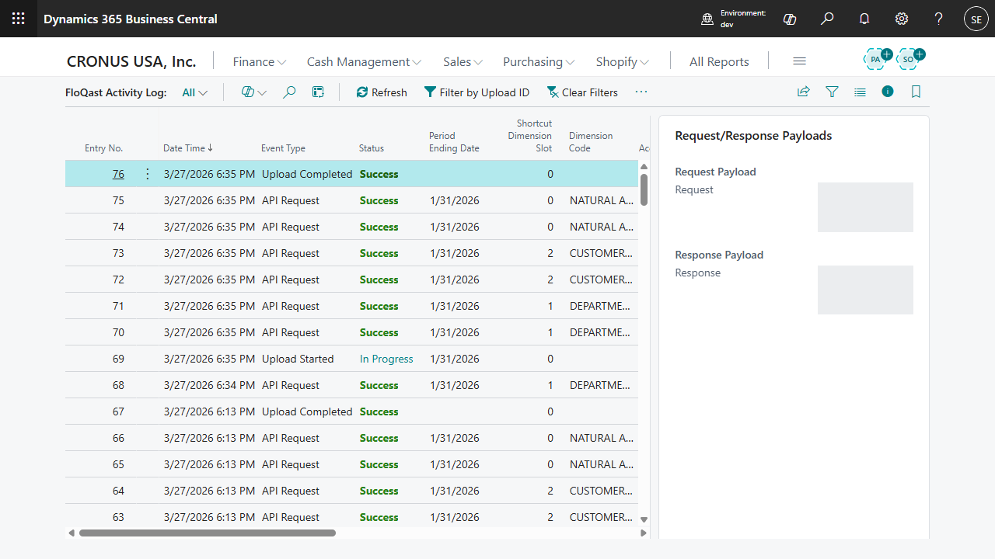Open notifications bell
This screenshot has height=559, width=995.
864,19
